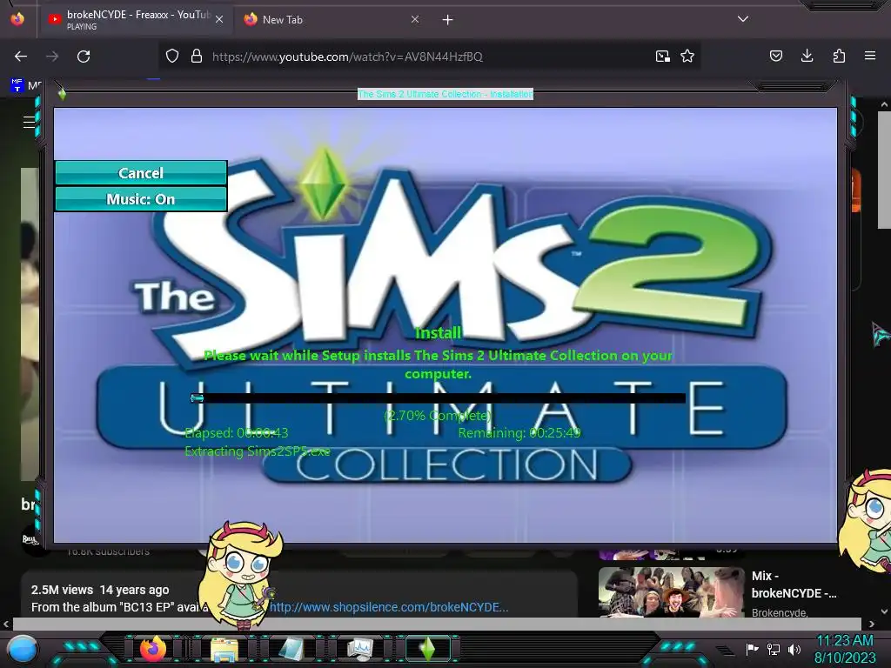This screenshot has width=891, height=668.
Task: Open the Start orb in the taskbar
Action: tap(23, 650)
